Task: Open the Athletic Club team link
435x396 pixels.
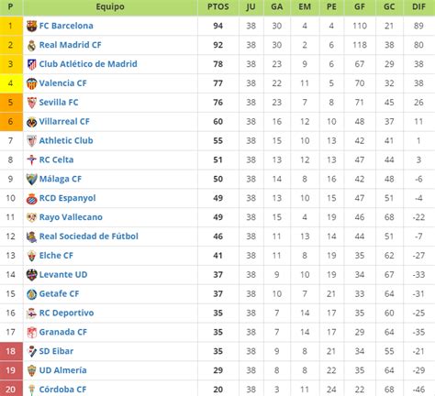Action: [x=66, y=140]
